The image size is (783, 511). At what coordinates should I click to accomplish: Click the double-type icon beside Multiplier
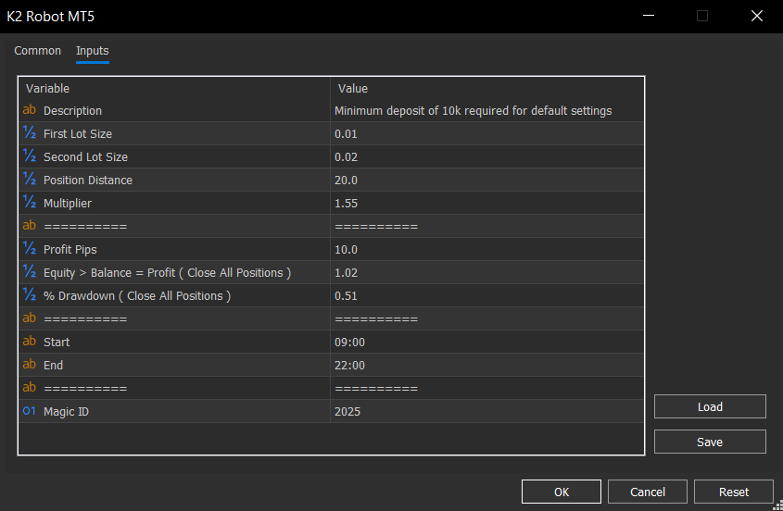click(x=30, y=202)
